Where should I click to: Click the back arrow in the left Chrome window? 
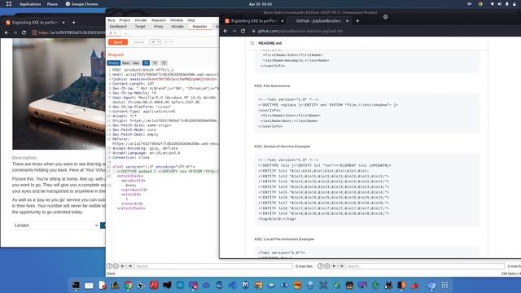point(7,33)
